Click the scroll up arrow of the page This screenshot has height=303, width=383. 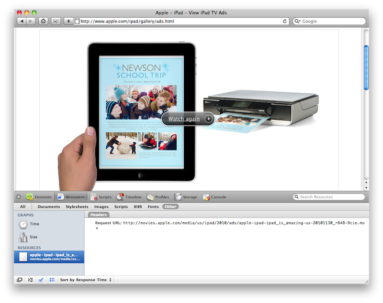pyautogui.click(x=366, y=182)
